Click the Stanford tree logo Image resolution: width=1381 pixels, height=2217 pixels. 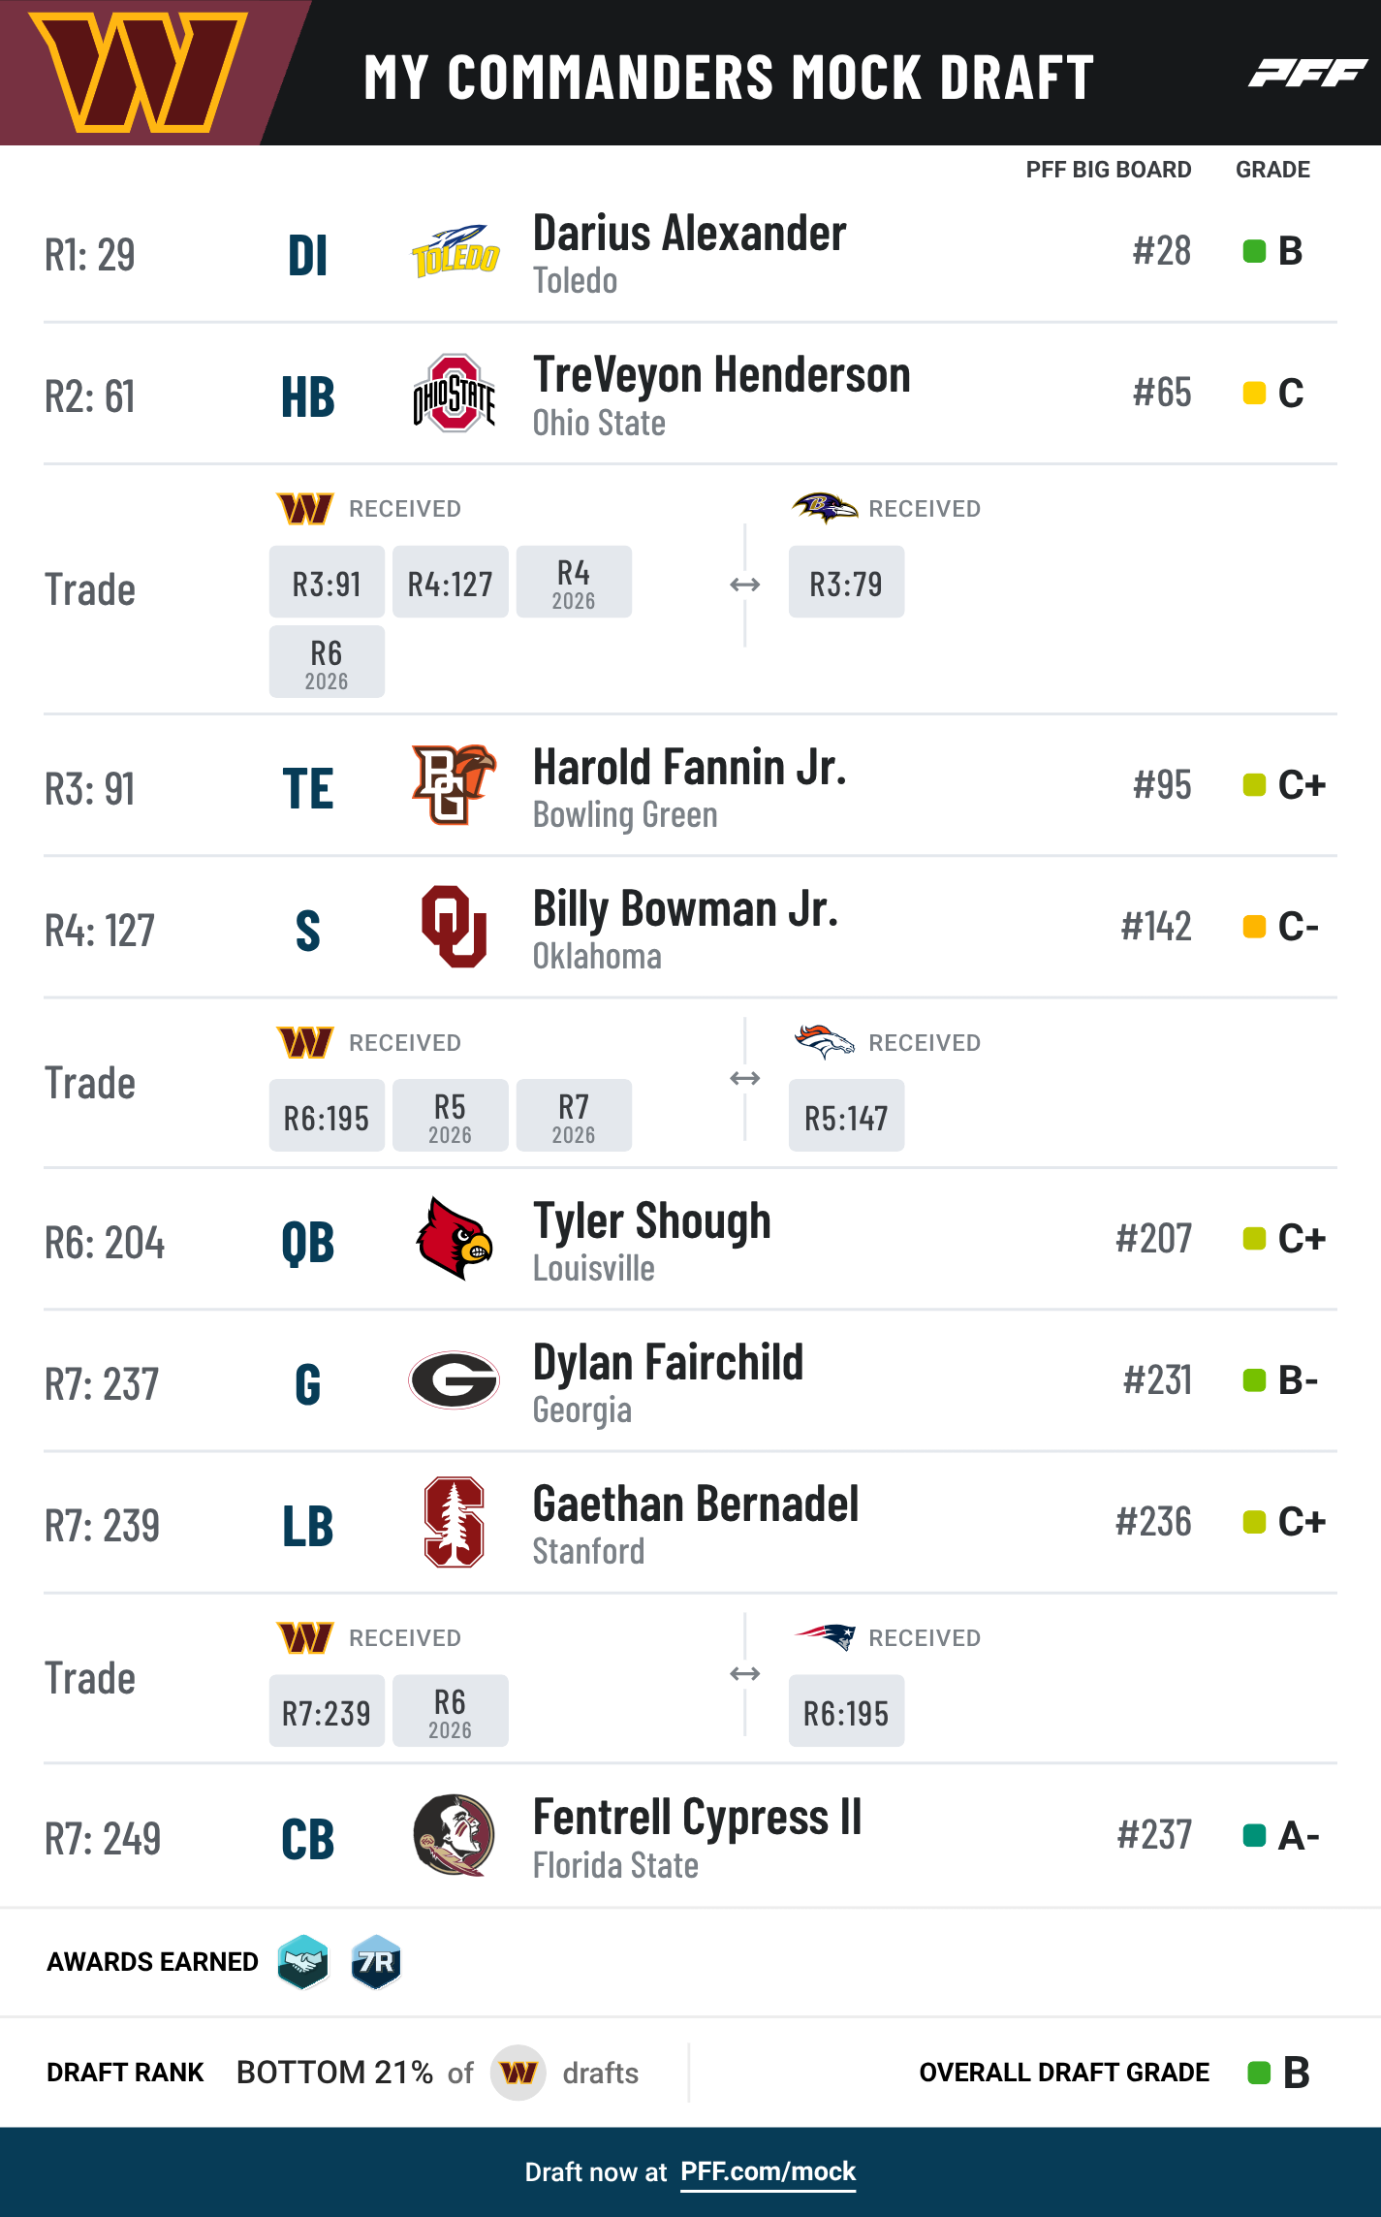click(x=455, y=1522)
